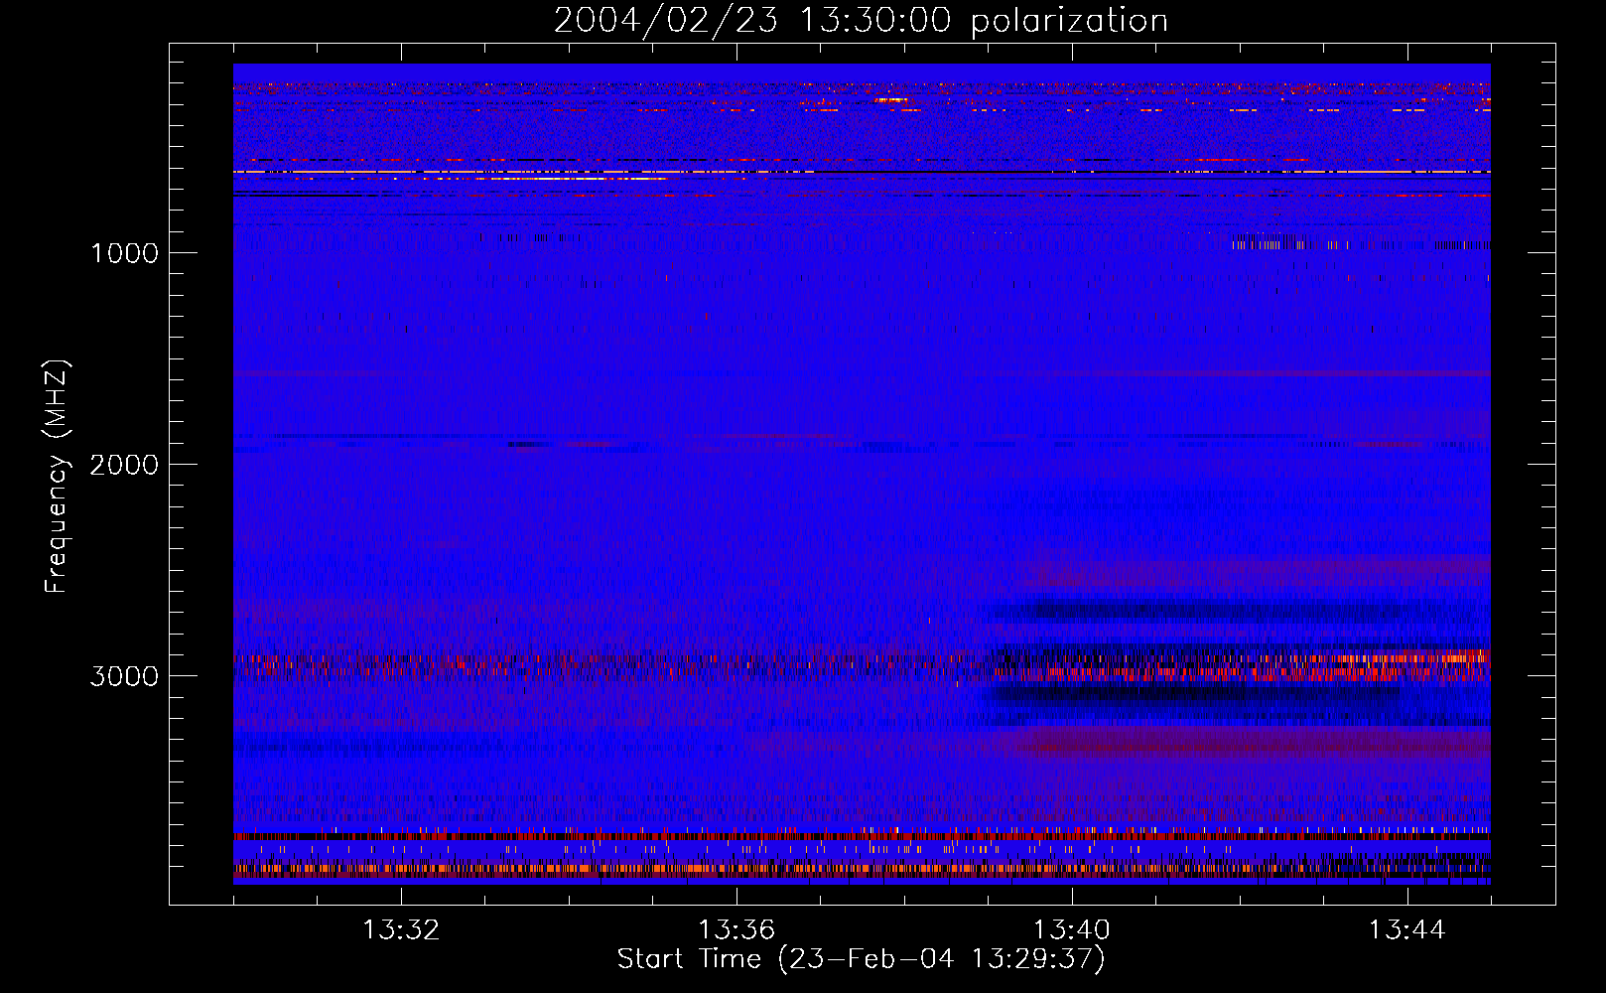Click the "Start Time (23-Feb-04 13:29:37)" label

coord(861,959)
